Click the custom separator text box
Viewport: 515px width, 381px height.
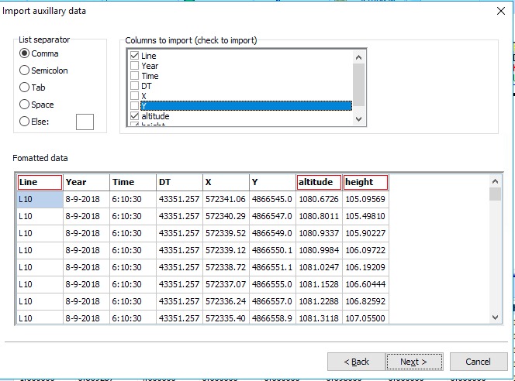(84, 122)
